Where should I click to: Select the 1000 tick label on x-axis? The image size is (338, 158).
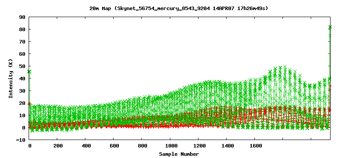170,146
